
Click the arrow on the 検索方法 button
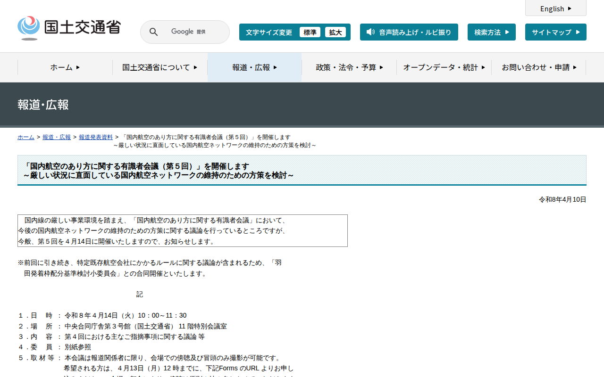(x=507, y=32)
